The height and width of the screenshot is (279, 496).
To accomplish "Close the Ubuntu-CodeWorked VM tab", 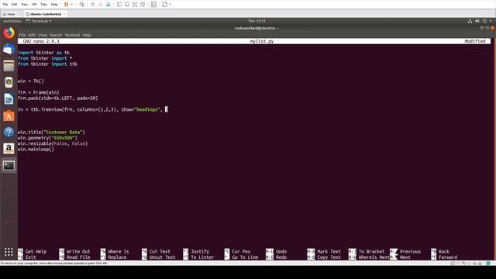I will [x=64, y=14].
